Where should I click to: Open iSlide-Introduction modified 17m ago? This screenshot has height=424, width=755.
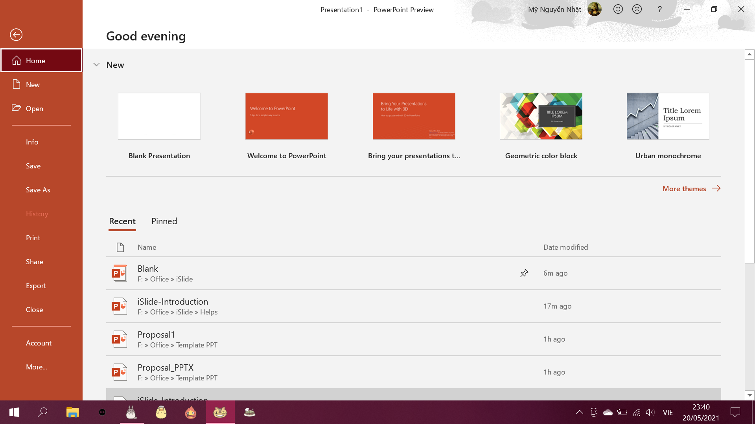pyautogui.click(x=414, y=306)
